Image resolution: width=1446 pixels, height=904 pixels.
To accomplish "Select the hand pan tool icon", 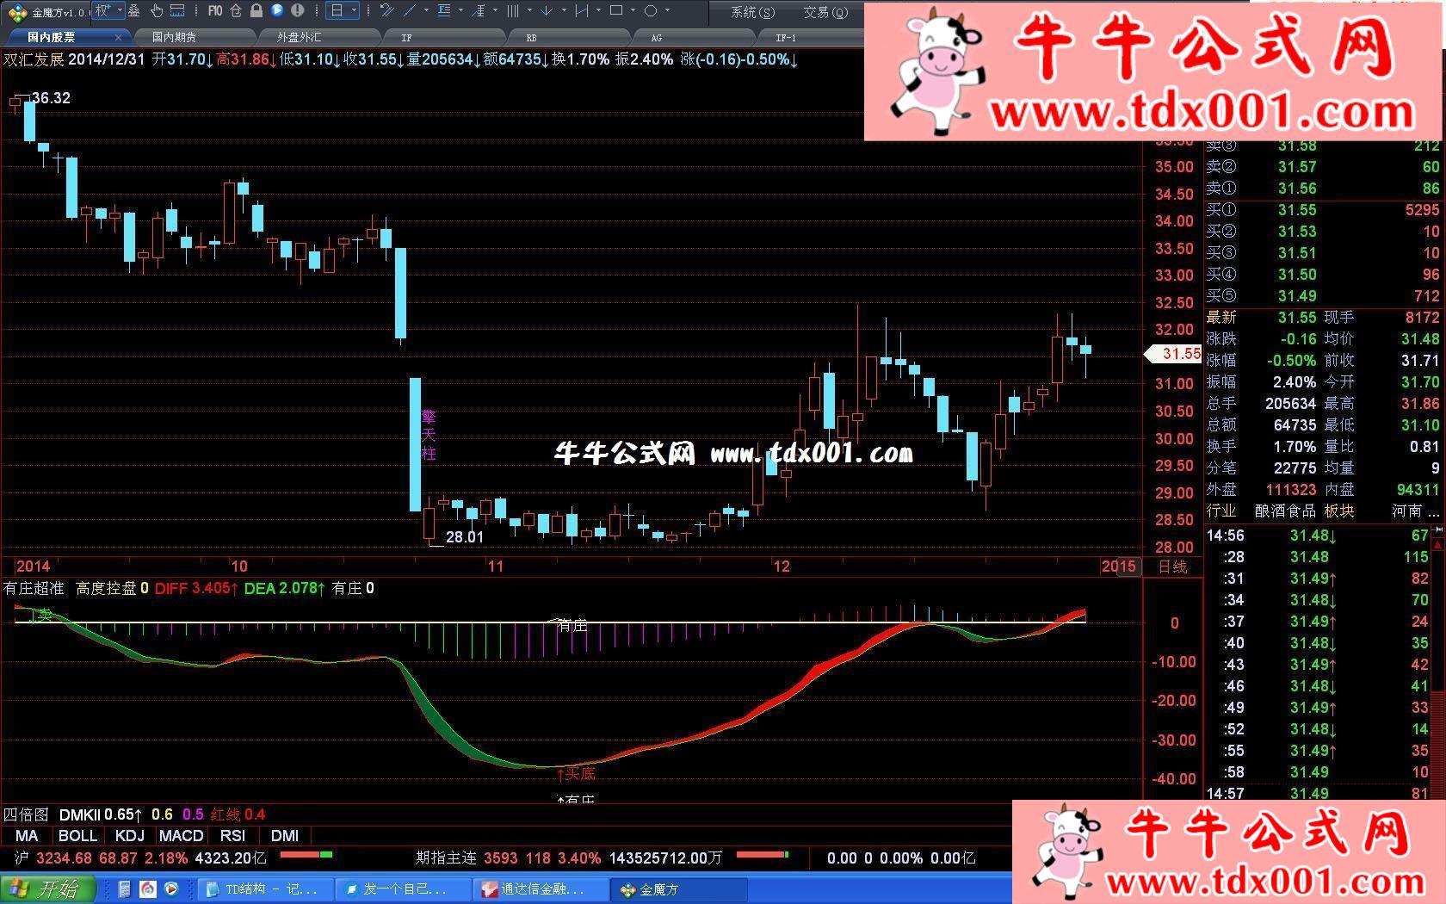I will pyautogui.click(x=157, y=10).
